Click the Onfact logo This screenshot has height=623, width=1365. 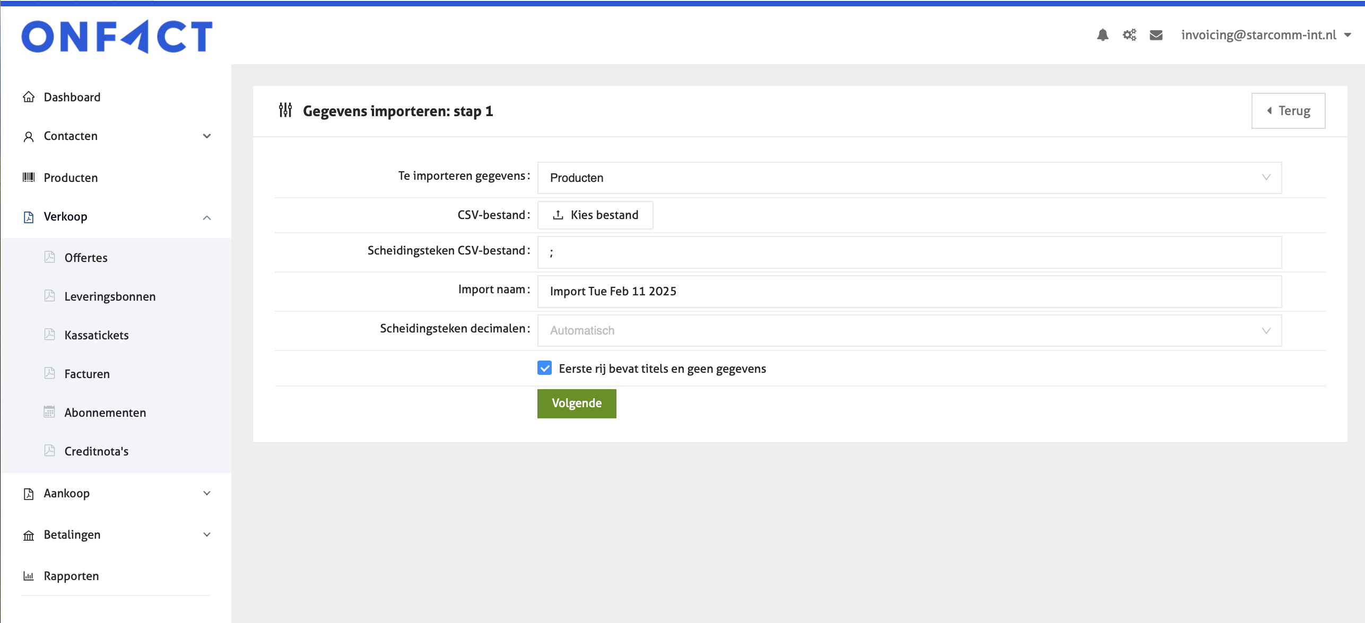click(x=117, y=37)
